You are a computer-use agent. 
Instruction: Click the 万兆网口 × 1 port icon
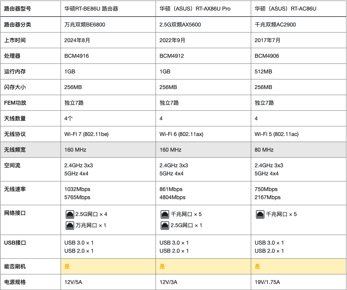(x=70, y=225)
